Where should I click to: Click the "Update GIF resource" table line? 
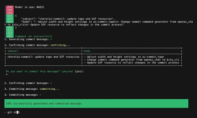point(131,63)
